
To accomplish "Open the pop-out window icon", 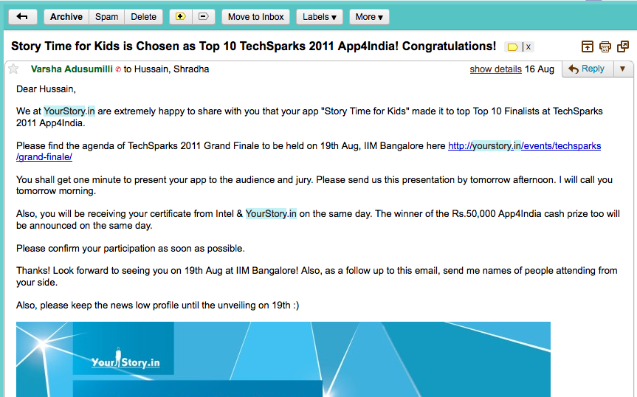I will (x=623, y=46).
